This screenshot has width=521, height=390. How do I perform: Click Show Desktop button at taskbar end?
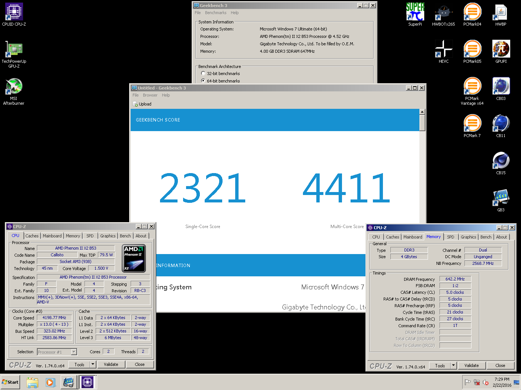point(517,382)
